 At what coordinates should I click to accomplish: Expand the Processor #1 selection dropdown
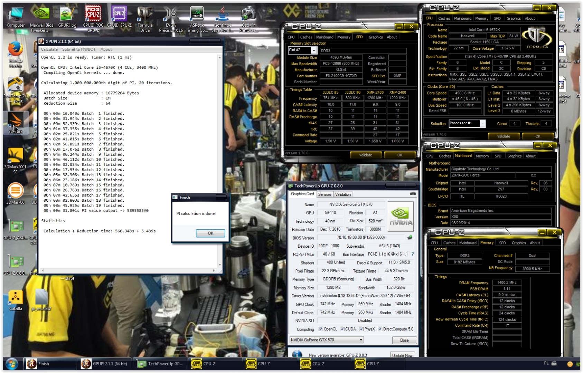tap(482, 123)
